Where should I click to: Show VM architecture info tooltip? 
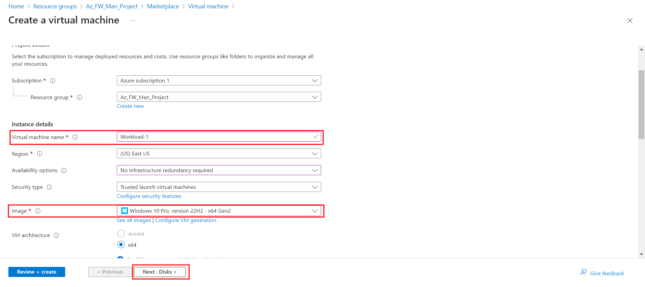(x=56, y=235)
